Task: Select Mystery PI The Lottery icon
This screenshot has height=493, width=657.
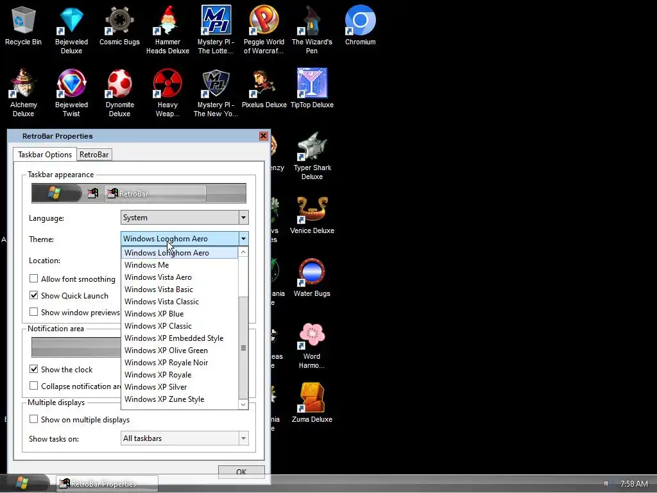Action: 216,30
